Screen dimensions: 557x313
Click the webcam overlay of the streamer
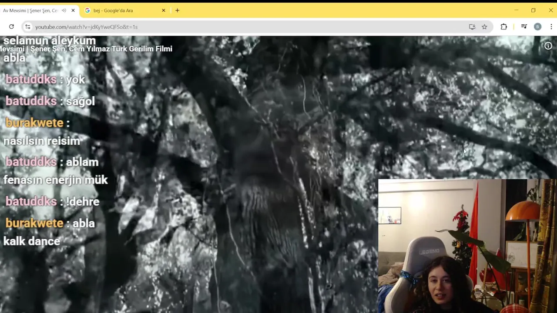pos(467,246)
